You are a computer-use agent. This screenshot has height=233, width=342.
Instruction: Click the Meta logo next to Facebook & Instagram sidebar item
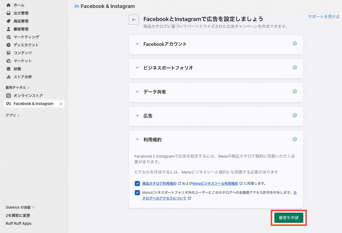tap(9, 104)
